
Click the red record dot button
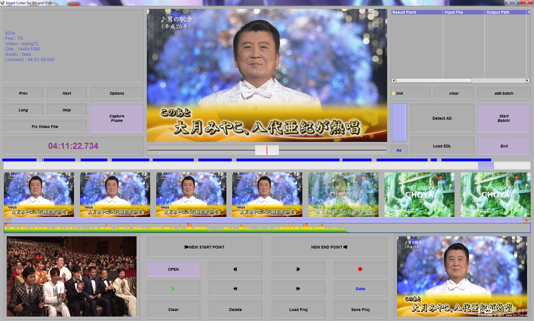[360, 269]
